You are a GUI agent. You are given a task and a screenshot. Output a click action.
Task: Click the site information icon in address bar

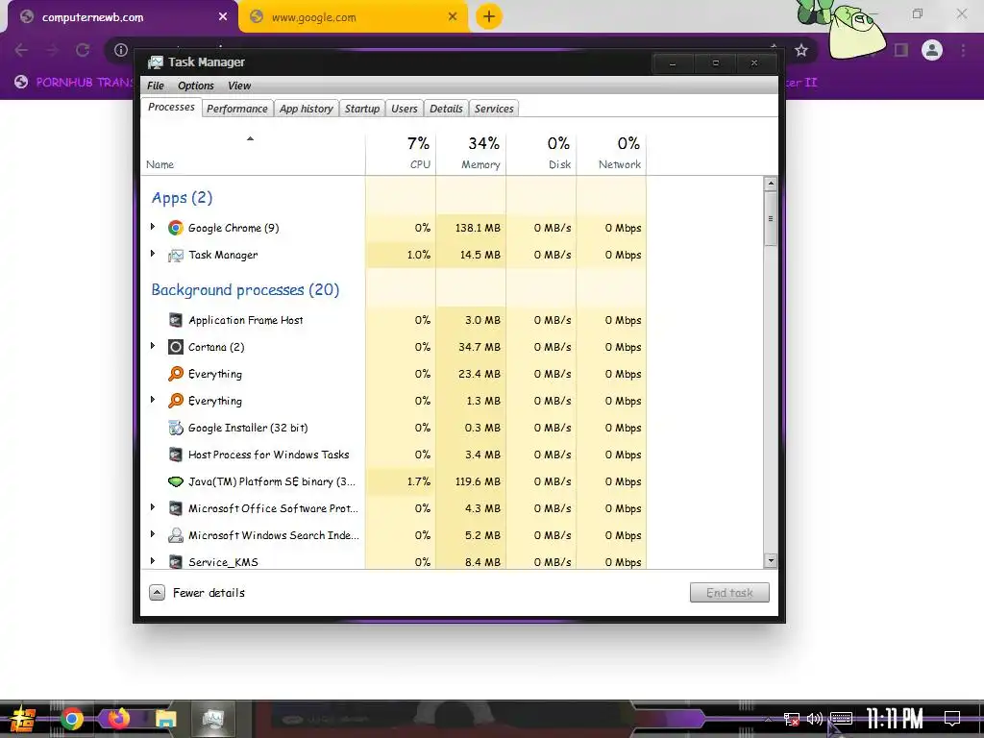click(121, 50)
